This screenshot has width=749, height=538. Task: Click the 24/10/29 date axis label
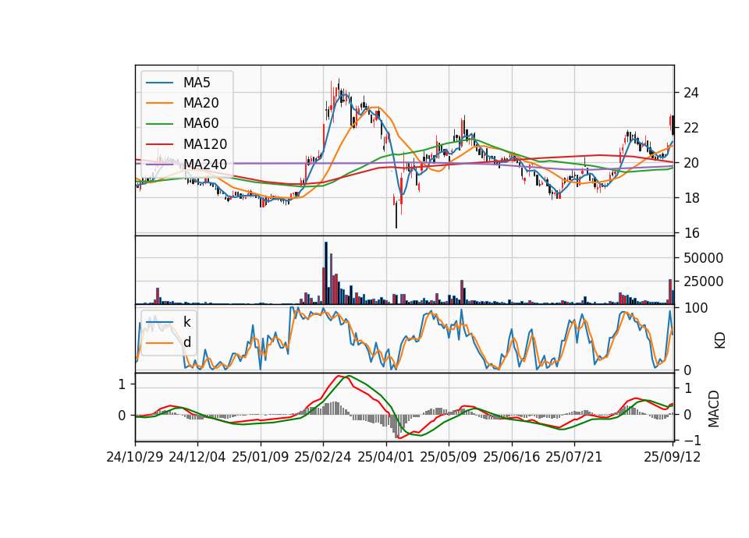[x=135, y=457]
